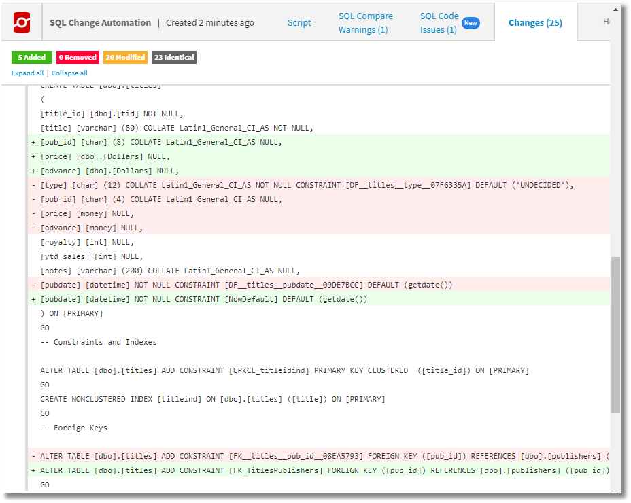Click the added pubdate NowDefault line
This screenshot has width=631, height=503.
click(319, 299)
